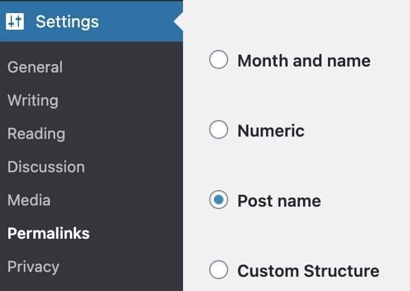Click the Post name label text
Screen dimensions: 410x291
pyautogui.click(x=279, y=201)
